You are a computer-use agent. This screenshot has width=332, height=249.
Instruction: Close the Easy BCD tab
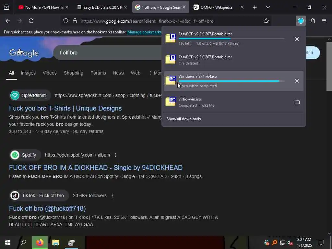[x=125, y=7]
